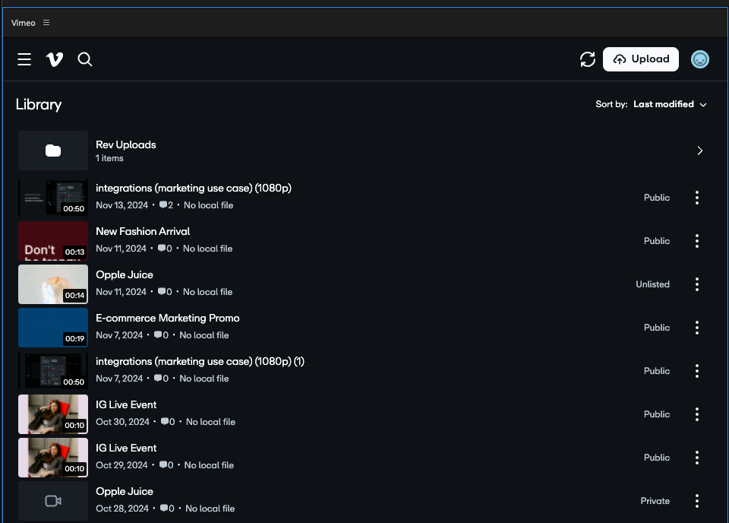Open integrations (marketing use case) (1080p) (1) title
729x523 pixels.
coord(200,361)
